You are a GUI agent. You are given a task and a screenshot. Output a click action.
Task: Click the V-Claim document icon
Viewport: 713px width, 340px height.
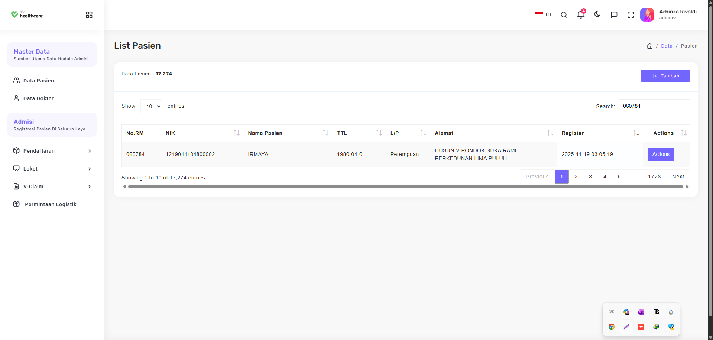[x=16, y=186]
